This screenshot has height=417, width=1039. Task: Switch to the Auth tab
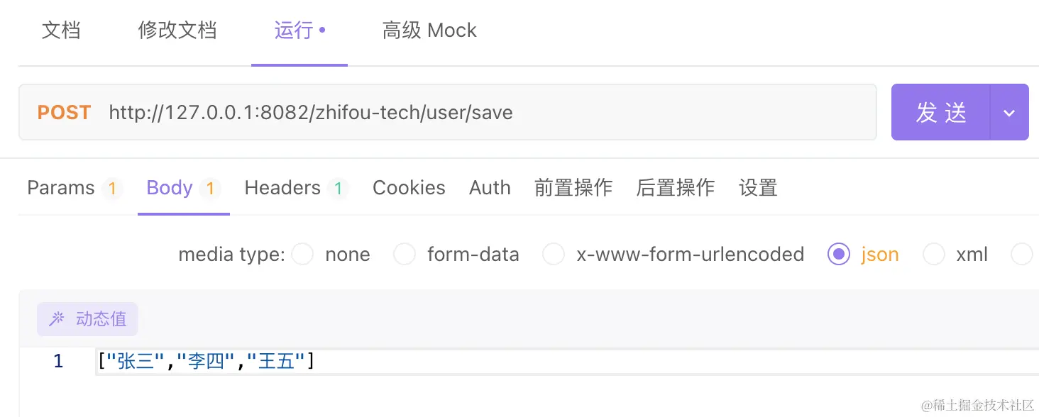[x=490, y=188]
